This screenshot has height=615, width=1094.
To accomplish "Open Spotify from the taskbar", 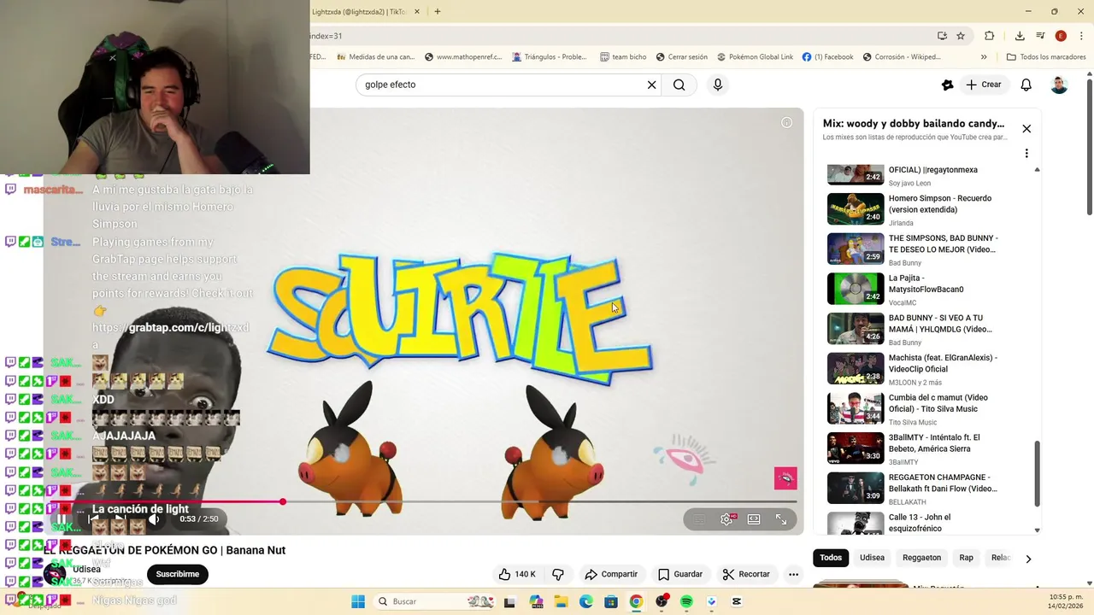I will pos(686,601).
